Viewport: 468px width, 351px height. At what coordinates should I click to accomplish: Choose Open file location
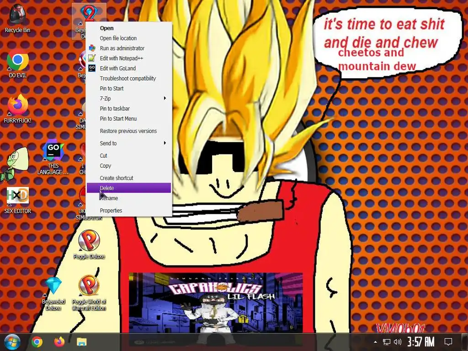[x=128, y=38]
